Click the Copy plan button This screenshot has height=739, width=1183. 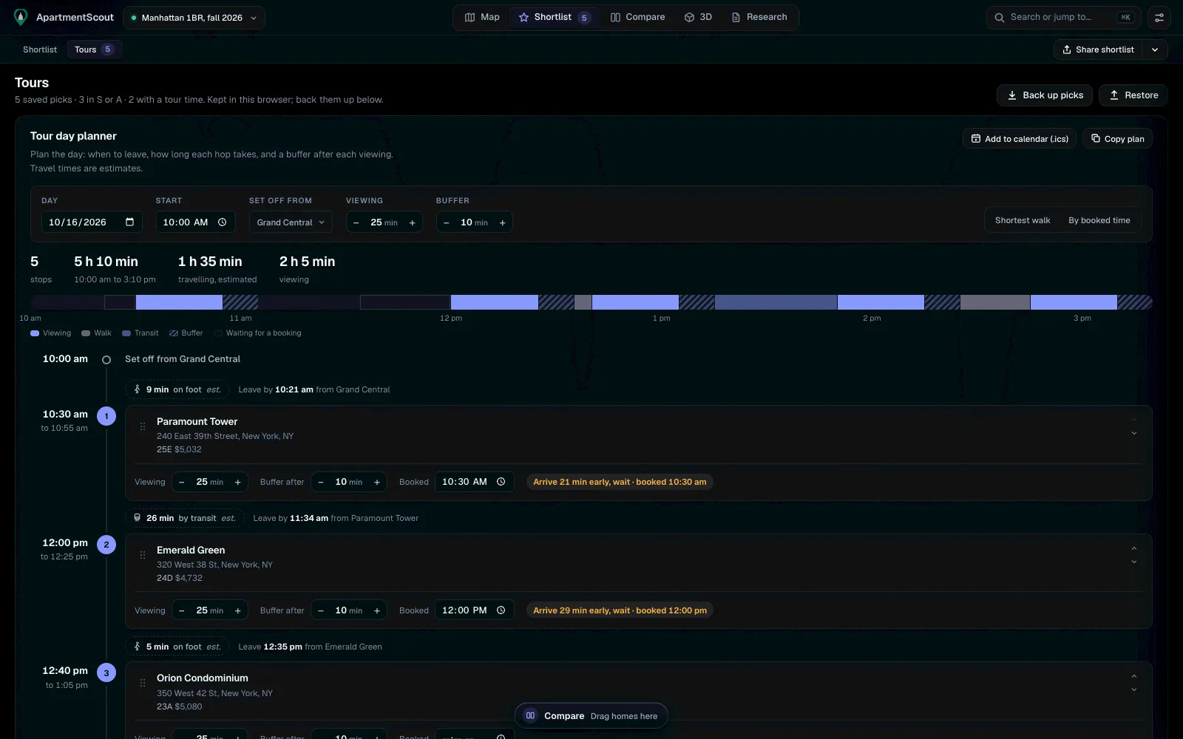pyautogui.click(x=1117, y=139)
